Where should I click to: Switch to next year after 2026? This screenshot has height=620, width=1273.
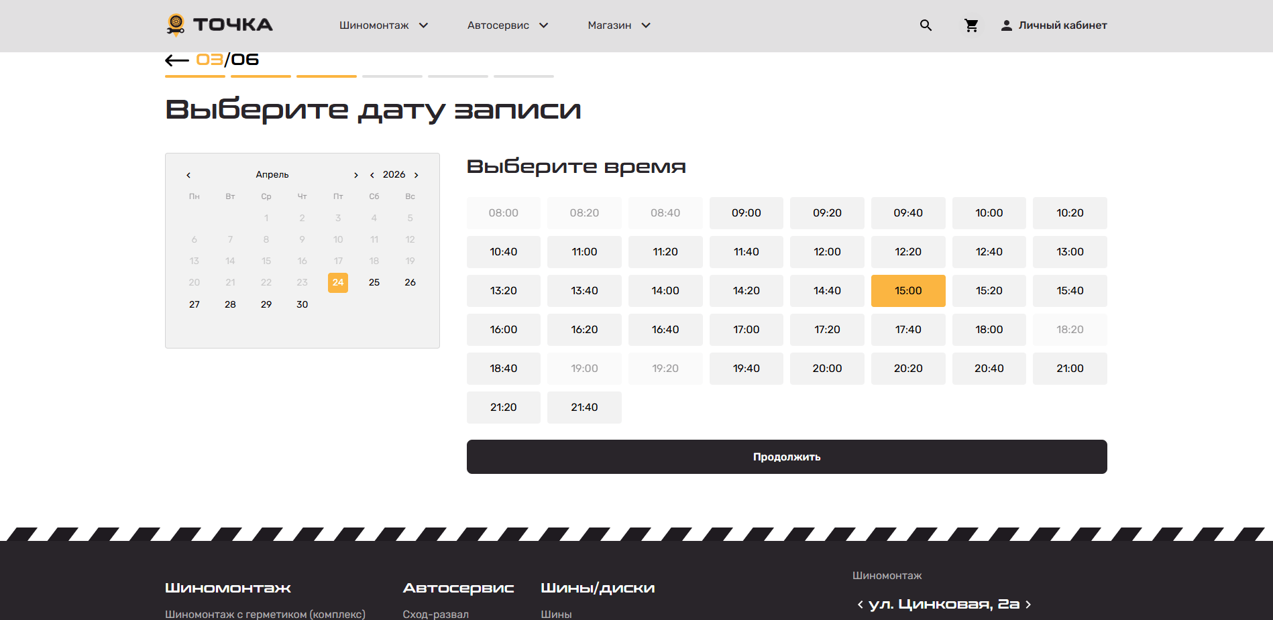pyautogui.click(x=417, y=175)
